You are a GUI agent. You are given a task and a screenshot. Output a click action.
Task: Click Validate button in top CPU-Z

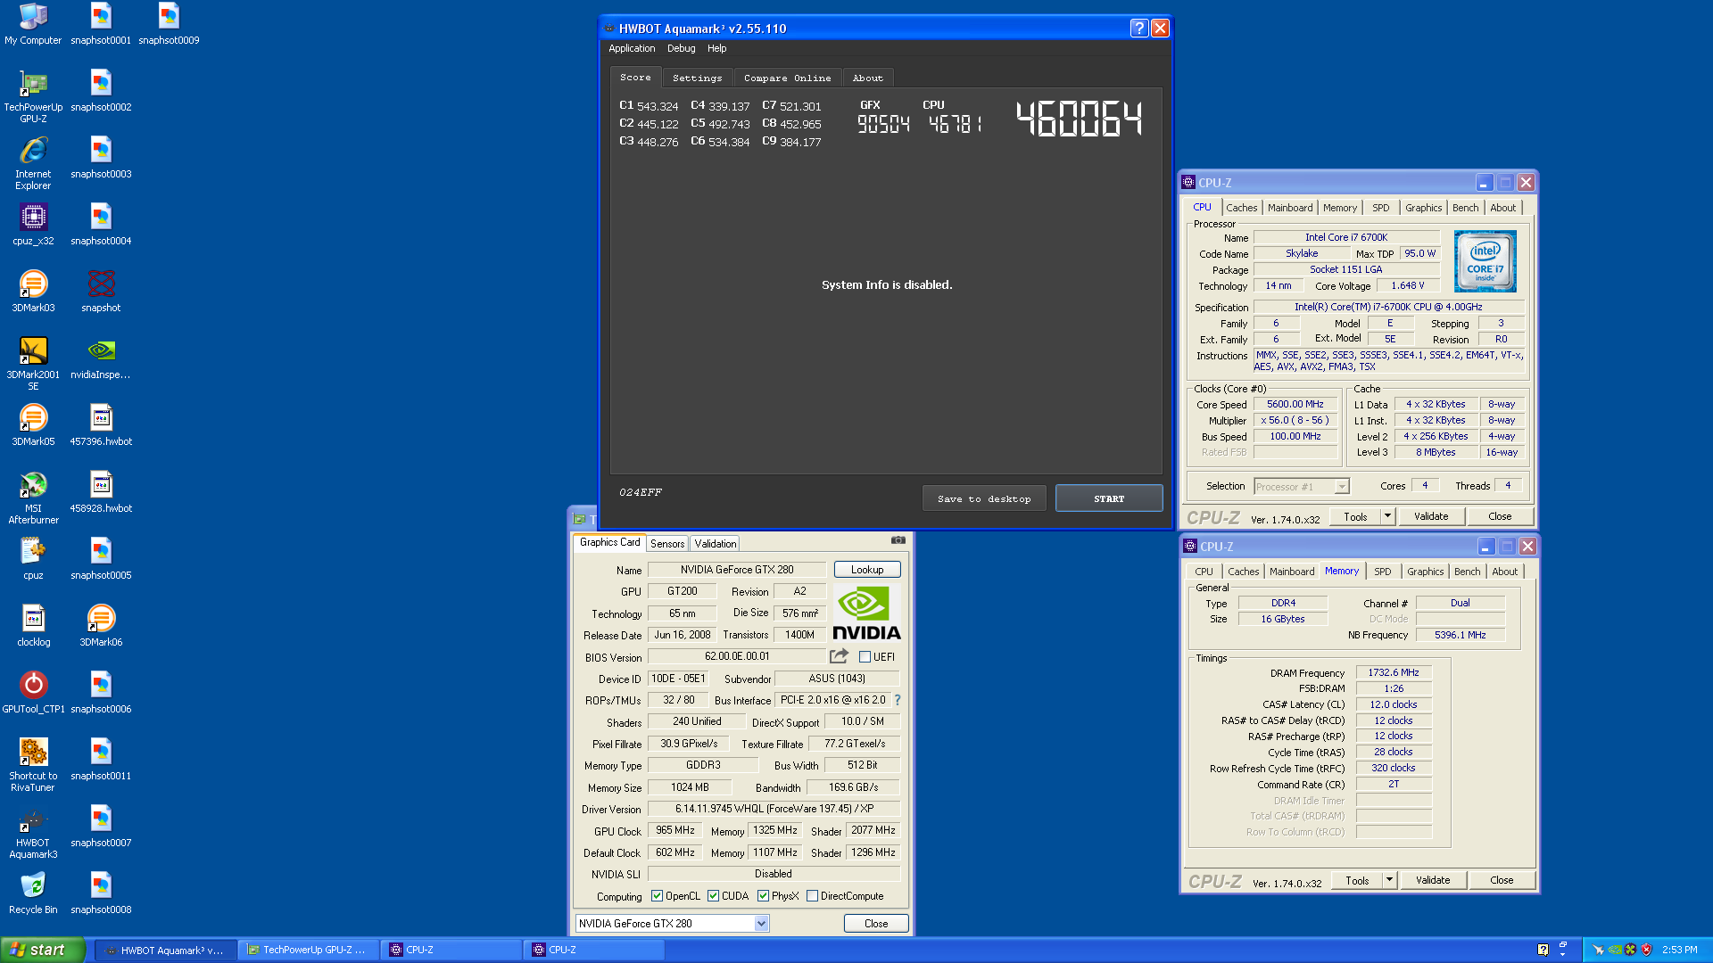pos(1431,516)
